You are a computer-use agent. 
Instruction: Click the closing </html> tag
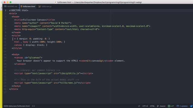tap(14, 89)
